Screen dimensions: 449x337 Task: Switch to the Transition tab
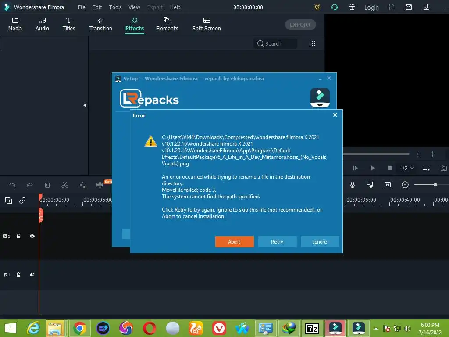[100, 24]
